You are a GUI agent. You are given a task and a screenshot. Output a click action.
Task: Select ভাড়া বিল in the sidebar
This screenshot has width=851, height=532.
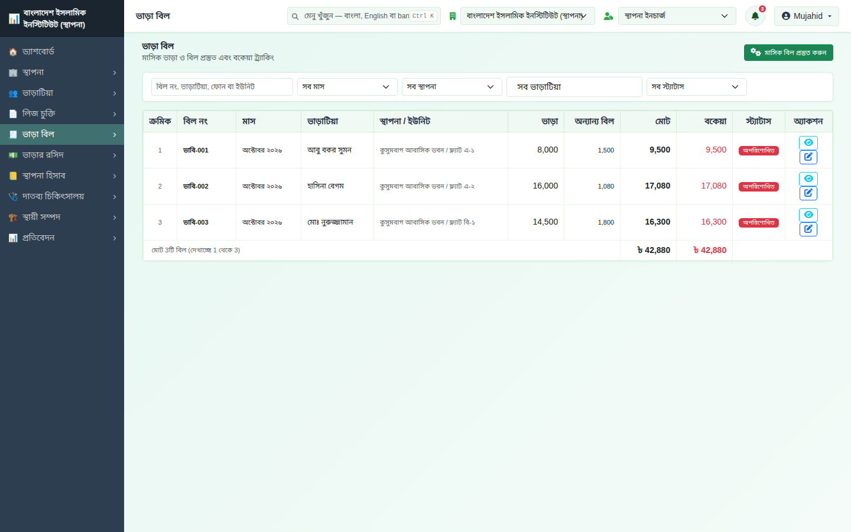(62, 134)
